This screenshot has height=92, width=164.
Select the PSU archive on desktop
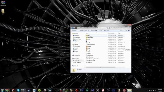[x=3, y=12]
